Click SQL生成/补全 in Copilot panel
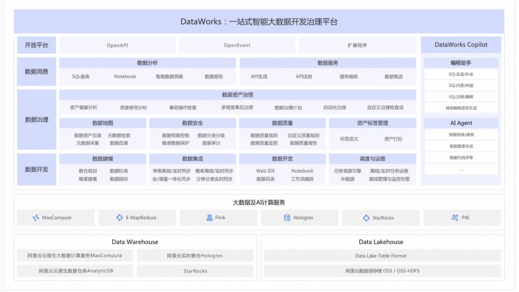The height and width of the screenshot is (292, 519). click(461, 74)
